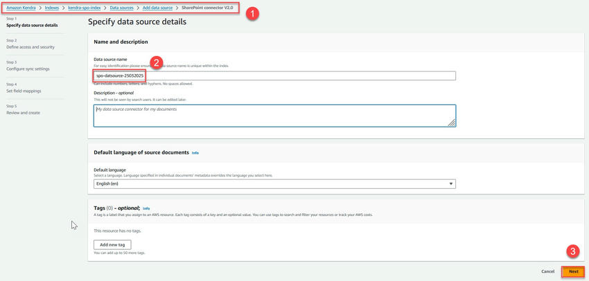This screenshot has width=589, height=281.
Task: Select the Data source name label
Action: coord(110,60)
